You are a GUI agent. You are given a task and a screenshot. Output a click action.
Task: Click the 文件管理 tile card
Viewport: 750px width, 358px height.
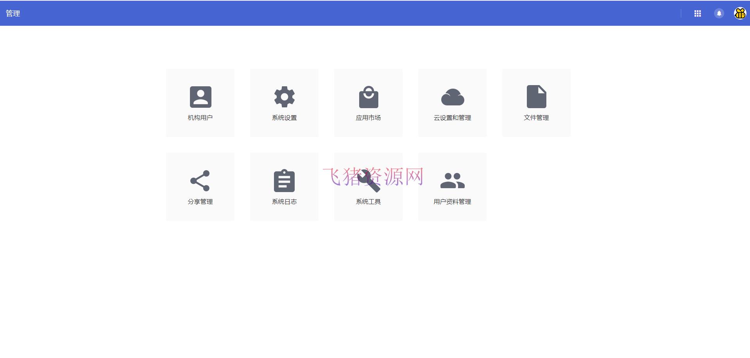pos(536,103)
